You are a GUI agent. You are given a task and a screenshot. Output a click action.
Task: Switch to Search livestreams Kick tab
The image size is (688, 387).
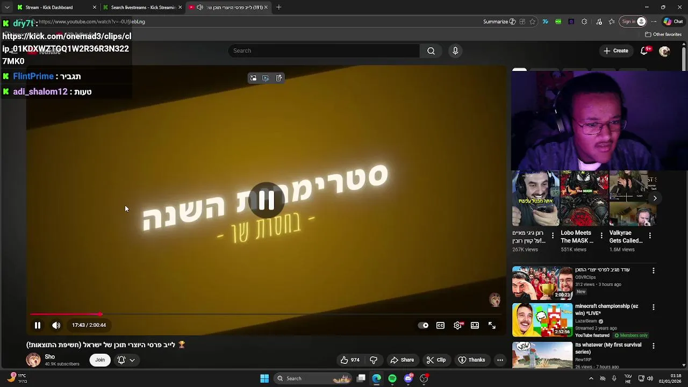tap(142, 8)
